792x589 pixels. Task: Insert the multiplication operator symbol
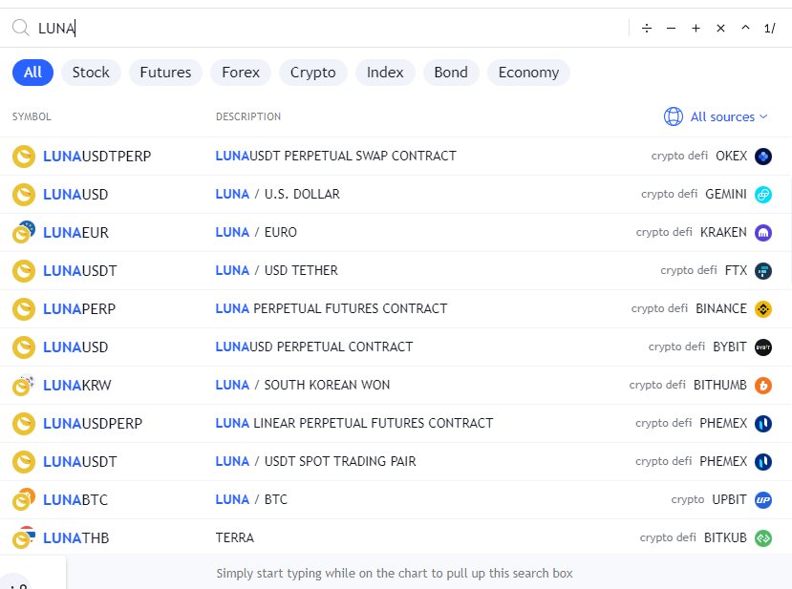(x=720, y=29)
